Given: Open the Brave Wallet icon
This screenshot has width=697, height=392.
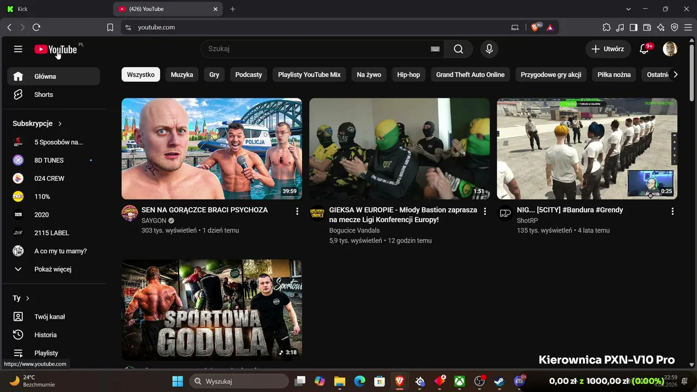Looking at the screenshot, I should (x=647, y=27).
